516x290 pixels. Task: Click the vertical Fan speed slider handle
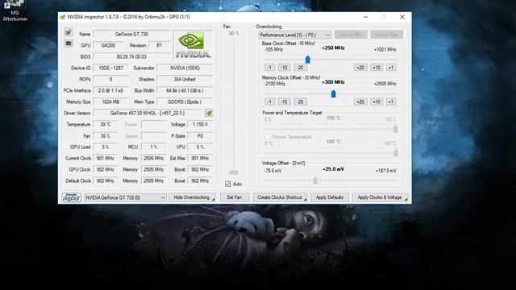pos(234,172)
